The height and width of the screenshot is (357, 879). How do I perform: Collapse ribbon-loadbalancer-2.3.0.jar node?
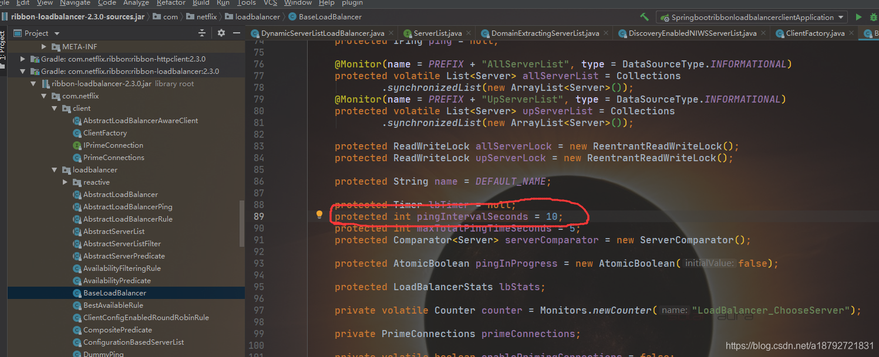click(33, 83)
